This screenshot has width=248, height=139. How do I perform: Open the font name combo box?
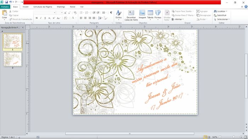(45, 13)
